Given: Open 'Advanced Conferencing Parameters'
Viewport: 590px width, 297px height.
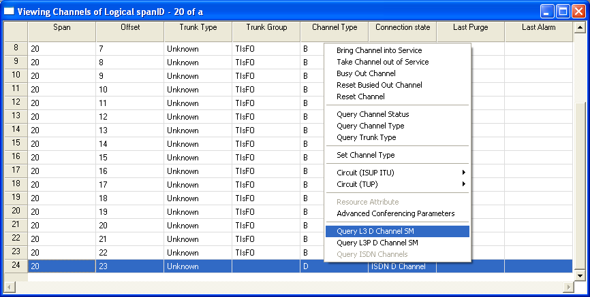Looking at the screenshot, I should point(395,213).
